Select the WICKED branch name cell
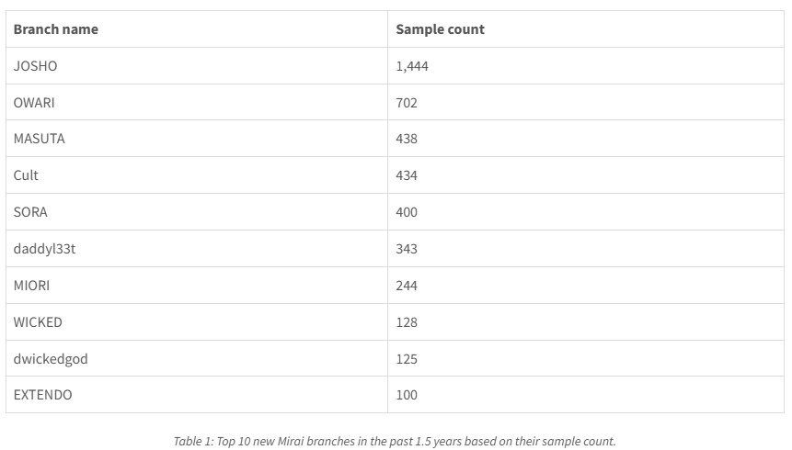Image resolution: width=792 pixels, height=450 pixels. tap(38, 322)
